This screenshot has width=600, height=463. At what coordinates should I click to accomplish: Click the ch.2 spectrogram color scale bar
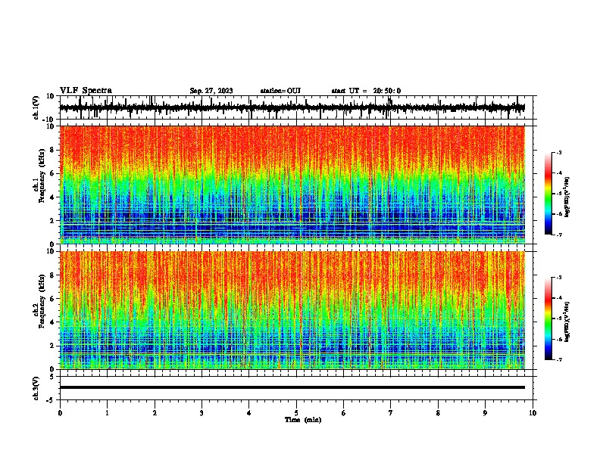coord(548,319)
